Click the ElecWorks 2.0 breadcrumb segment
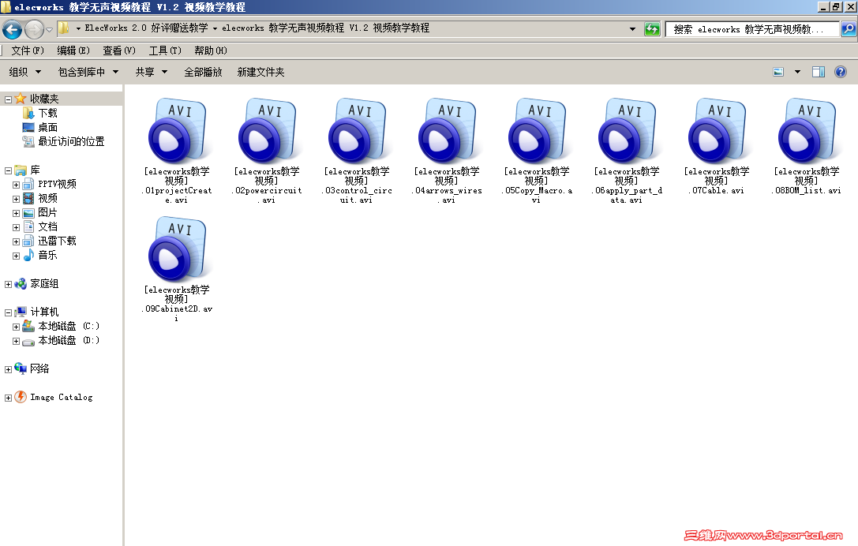Viewport: 858px width, 546px height. click(147, 28)
